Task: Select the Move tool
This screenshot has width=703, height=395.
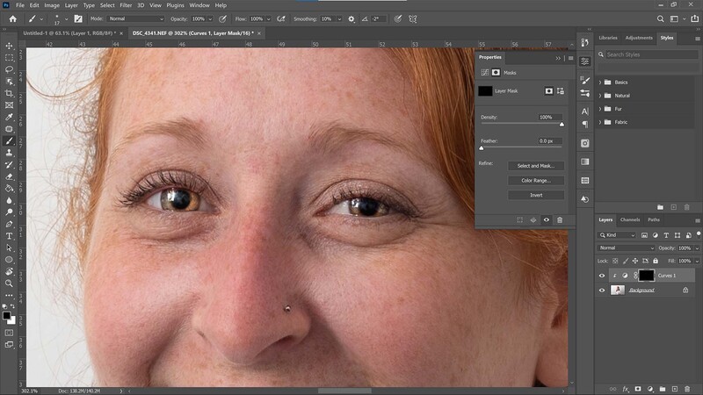Action: pyautogui.click(x=9, y=46)
